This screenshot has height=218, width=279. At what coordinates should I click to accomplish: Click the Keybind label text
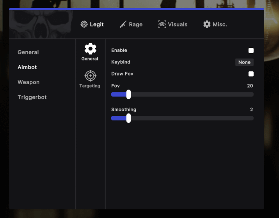pyautogui.click(x=121, y=62)
